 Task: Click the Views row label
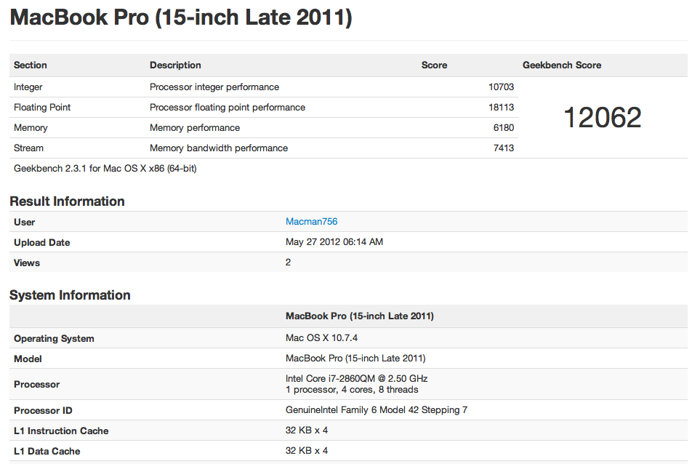click(26, 263)
